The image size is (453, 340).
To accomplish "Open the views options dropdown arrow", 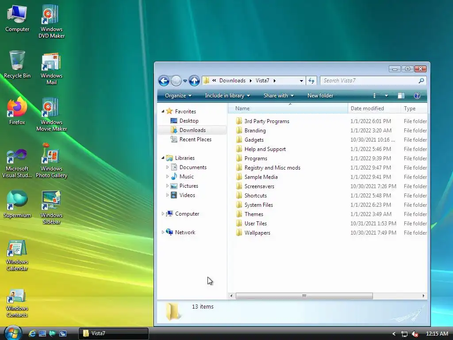I will pos(386,96).
